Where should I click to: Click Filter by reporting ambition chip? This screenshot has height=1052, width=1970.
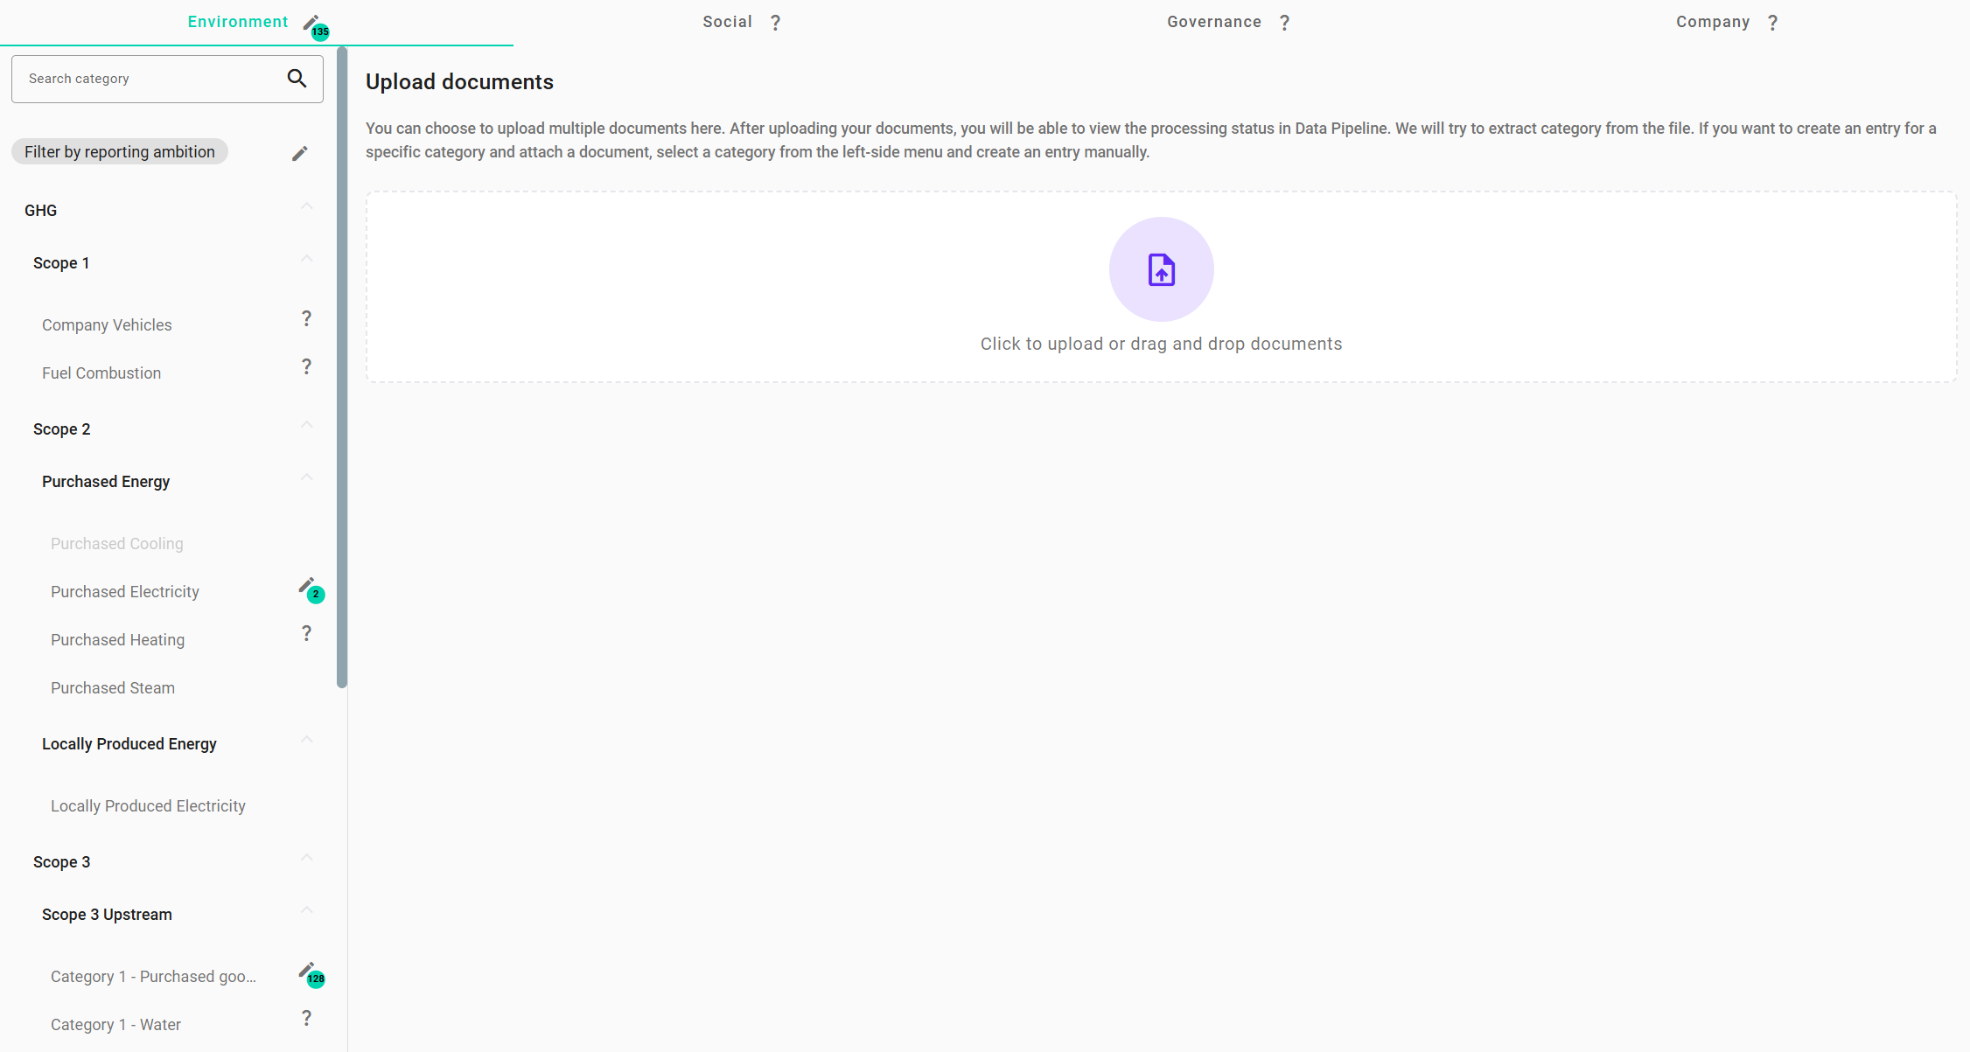(120, 151)
